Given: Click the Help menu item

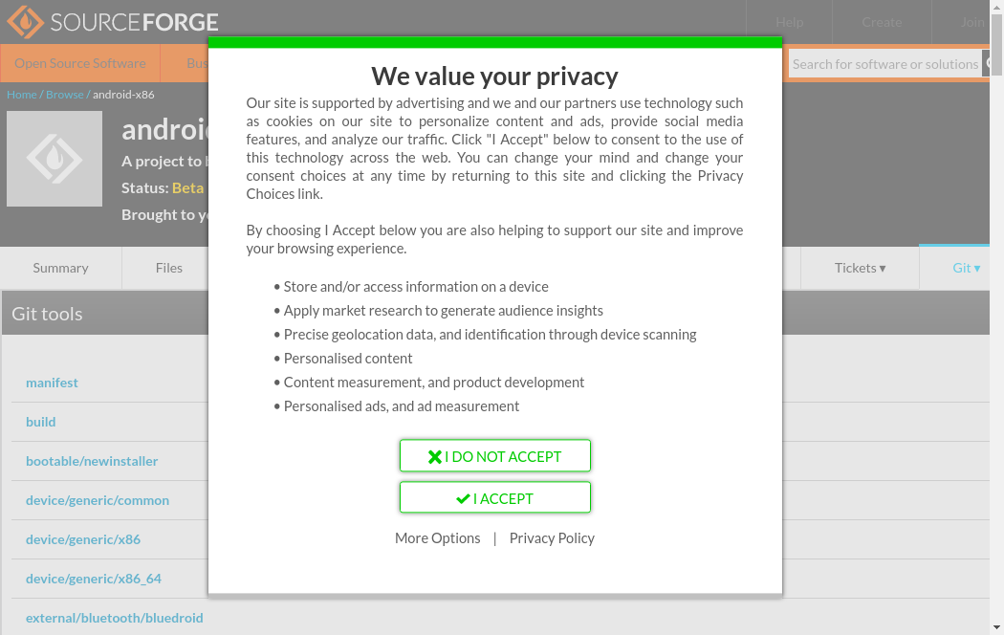Looking at the screenshot, I should click(789, 22).
